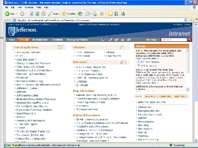Click the Help link in header
The image size is (198, 148).
coord(188,25)
